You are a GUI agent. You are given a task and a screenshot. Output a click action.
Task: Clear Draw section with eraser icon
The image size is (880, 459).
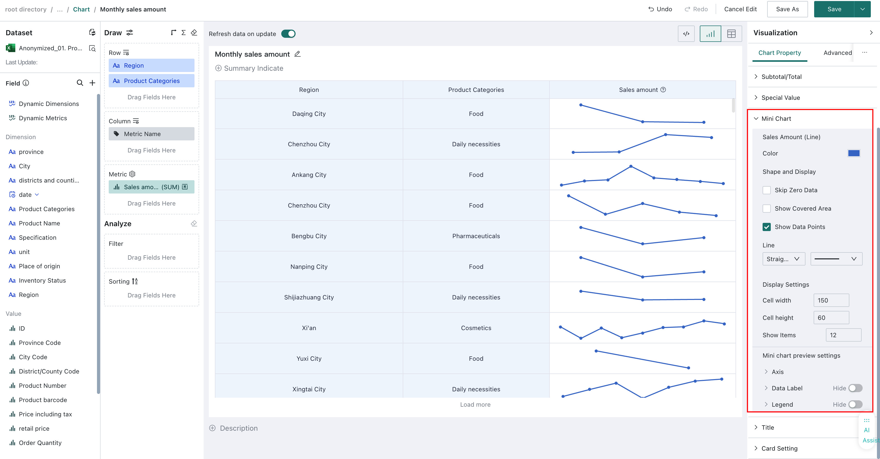click(194, 32)
